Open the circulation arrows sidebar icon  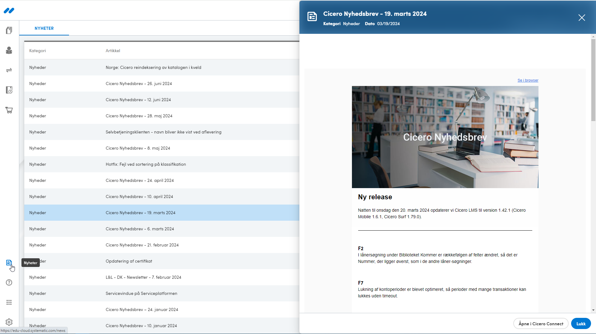[9, 70]
